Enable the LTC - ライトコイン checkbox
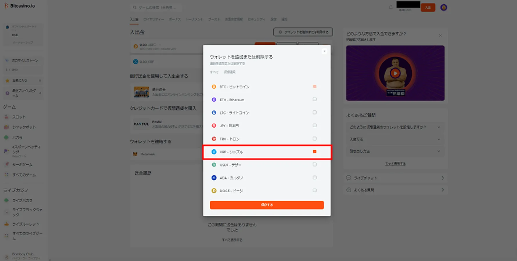This screenshot has height=261, width=517. pyautogui.click(x=315, y=113)
